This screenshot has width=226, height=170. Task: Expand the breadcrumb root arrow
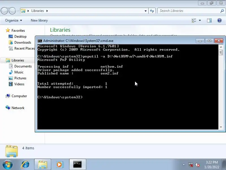coord(28,11)
